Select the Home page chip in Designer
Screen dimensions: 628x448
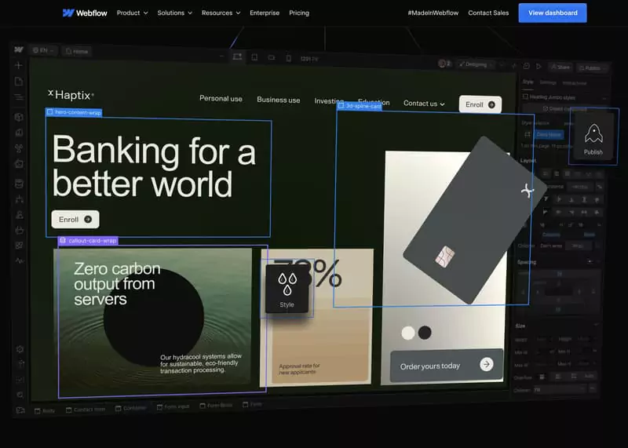[x=77, y=51]
